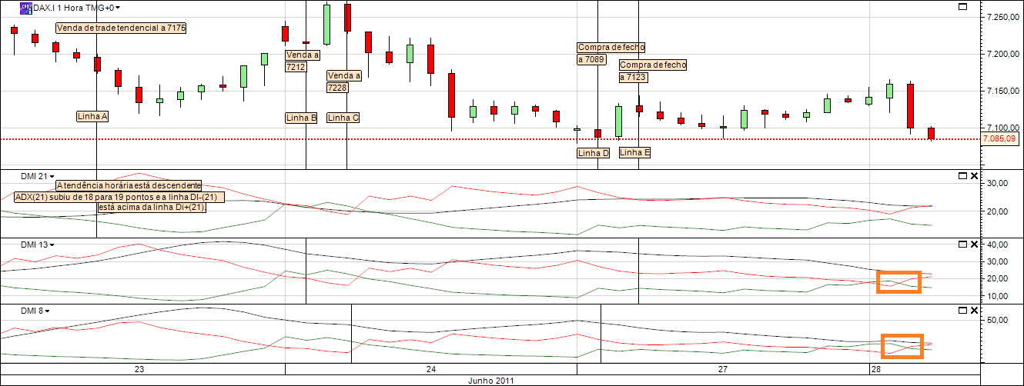Click the 30,00 value on DMI 21 axis
1024x386 pixels.
click(x=998, y=183)
